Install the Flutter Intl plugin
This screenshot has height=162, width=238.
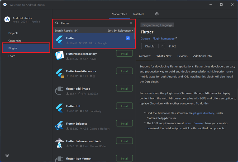click(x=124, y=106)
